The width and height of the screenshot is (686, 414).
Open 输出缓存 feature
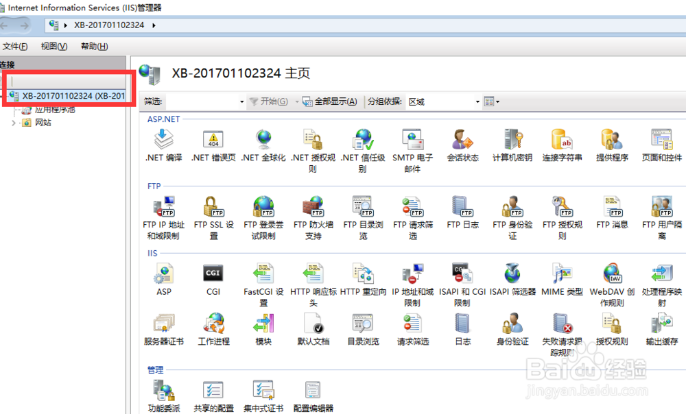pyautogui.click(x=662, y=330)
